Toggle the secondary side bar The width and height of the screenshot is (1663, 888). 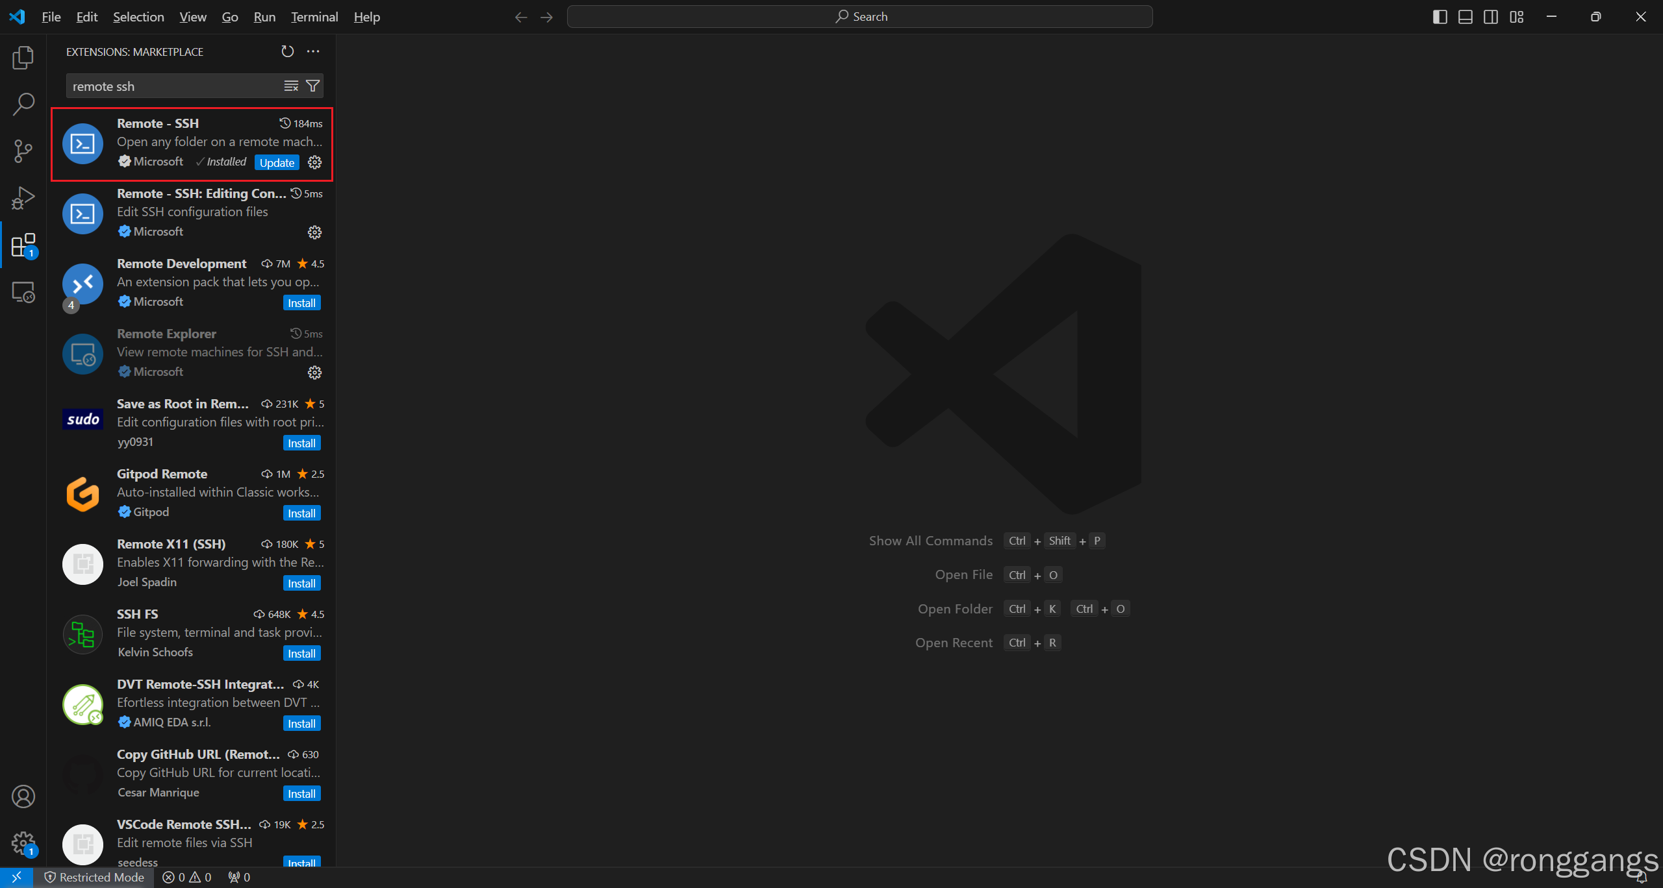(1491, 17)
